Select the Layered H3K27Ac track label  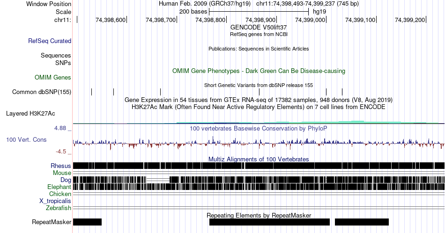(x=30, y=113)
